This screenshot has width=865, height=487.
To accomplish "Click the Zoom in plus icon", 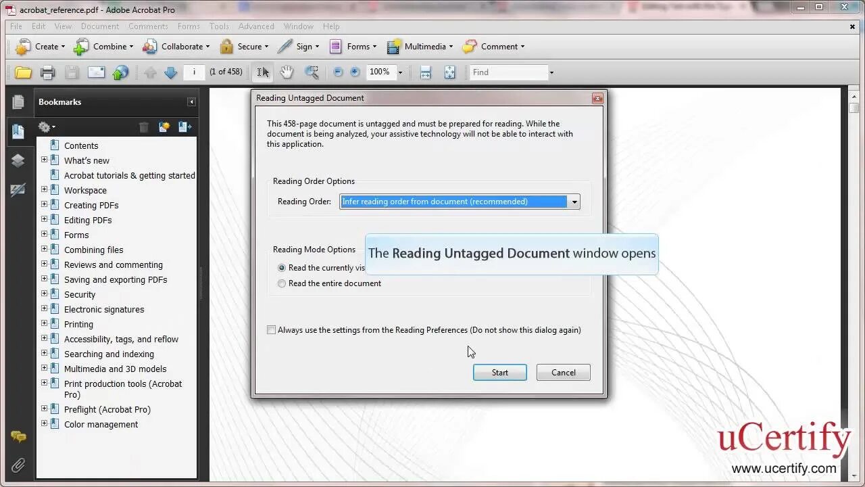I will pyautogui.click(x=355, y=72).
